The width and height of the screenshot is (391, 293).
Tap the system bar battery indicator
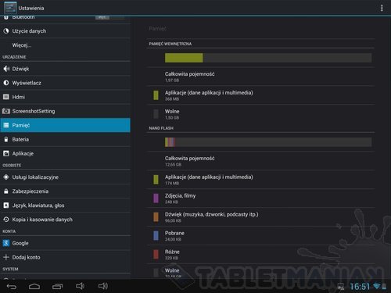[x=384, y=287]
